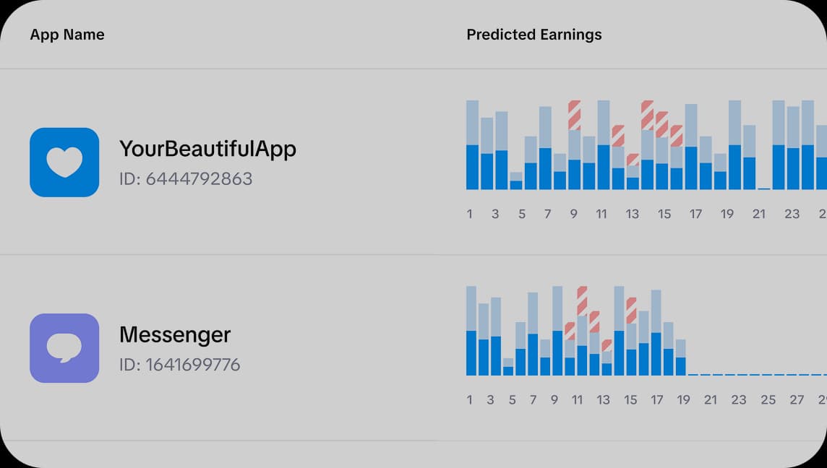Click the App Name column header

pyautogui.click(x=67, y=34)
